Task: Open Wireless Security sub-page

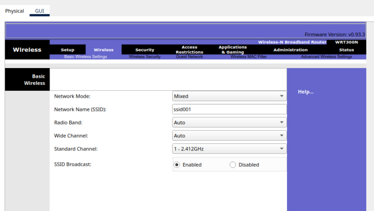Action: tap(144, 57)
